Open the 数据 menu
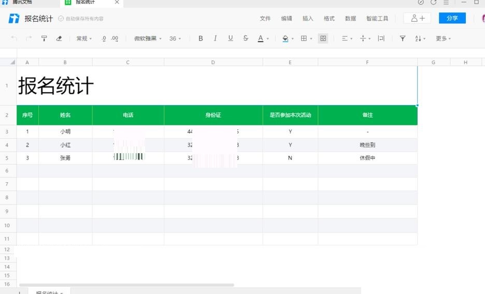Screen dimensions: 485x294 coord(350,19)
